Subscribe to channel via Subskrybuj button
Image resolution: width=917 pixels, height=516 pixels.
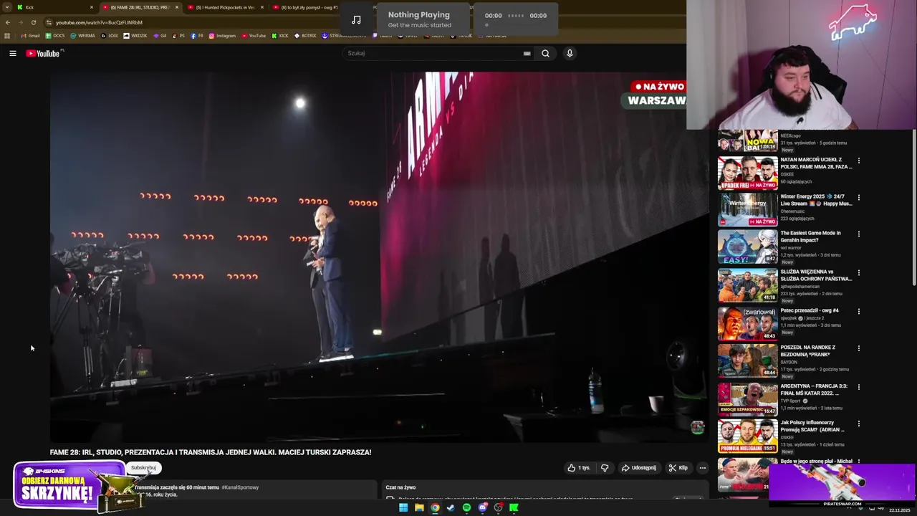coord(143,467)
